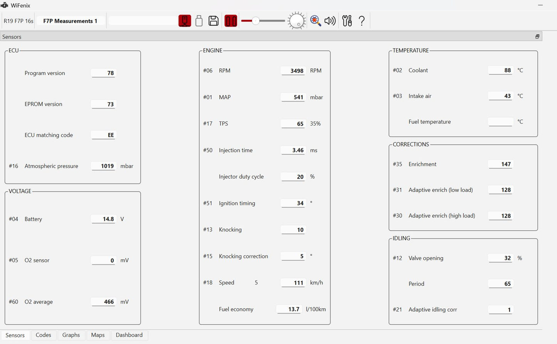The height and width of the screenshot is (344, 557).
Task: Pause data acquisition with red pause button
Action: 231,20
